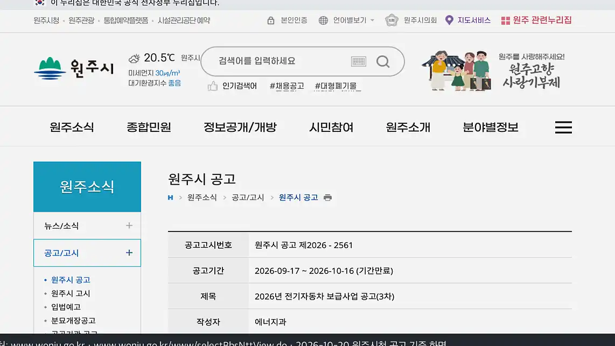Select 원주시 고시 in sidebar
The image size is (615, 346).
(71, 293)
